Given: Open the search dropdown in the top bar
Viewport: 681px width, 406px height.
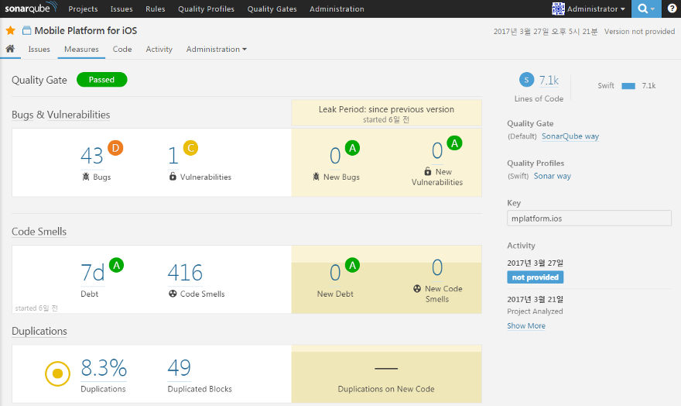Looking at the screenshot, I should (646, 9).
